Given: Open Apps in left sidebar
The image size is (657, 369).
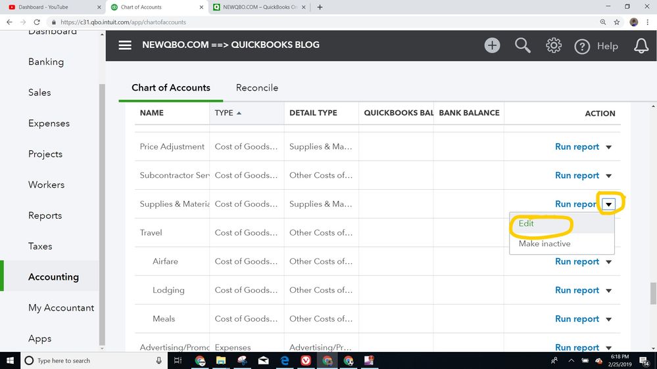Looking at the screenshot, I should (40, 338).
